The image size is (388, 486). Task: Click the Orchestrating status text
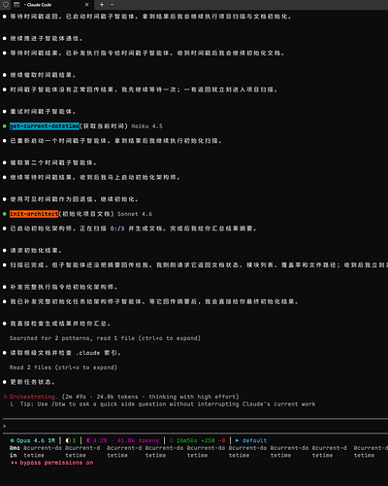tap(34, 397)
